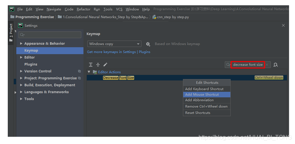Select Remove Ctrl+Wheel down menu entry
Image resolution: width=295 pixels, height=144 pixels.
click(206, 106)
